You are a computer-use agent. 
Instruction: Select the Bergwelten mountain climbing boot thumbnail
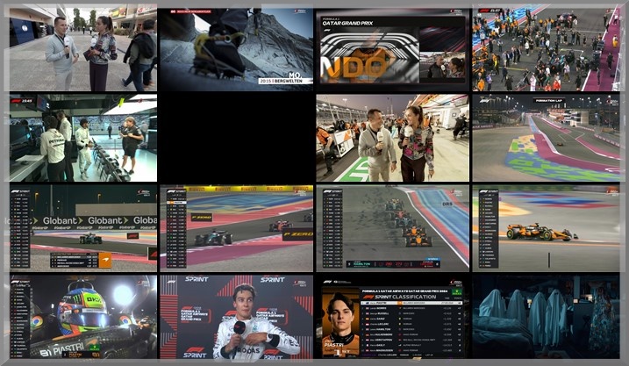pyautogui.click(x=236, y=47)
